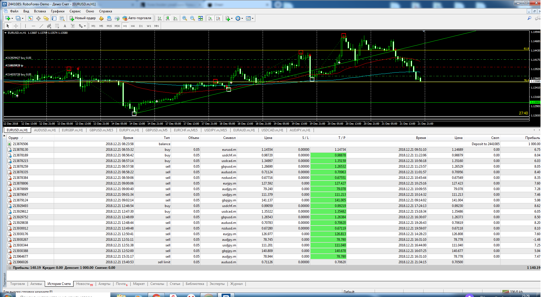Open the Data Window crosshair icon
The image size is (545, 297).
(38, 18)
